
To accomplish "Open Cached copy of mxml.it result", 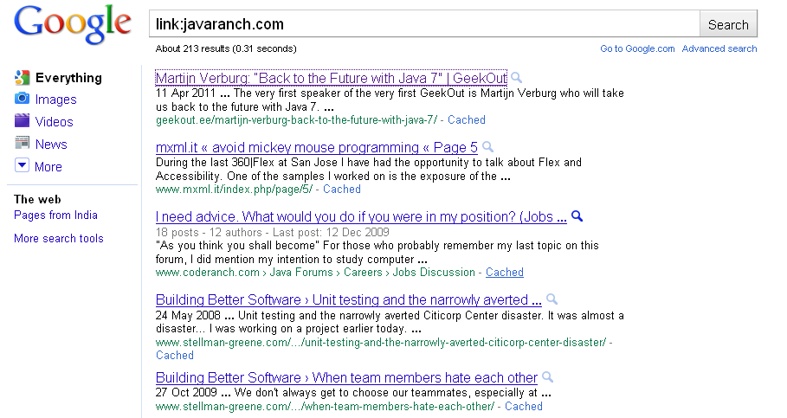I will pyautogui.click(x=342, y=190).
